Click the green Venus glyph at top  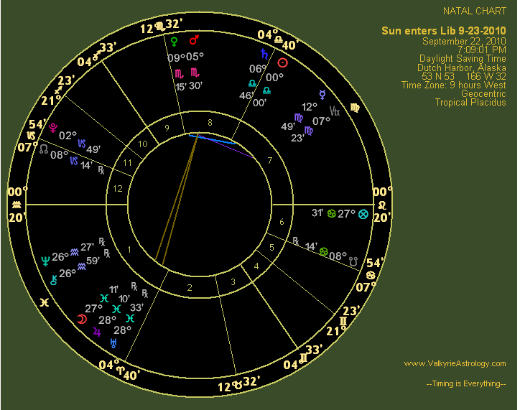tap(174, 40)
